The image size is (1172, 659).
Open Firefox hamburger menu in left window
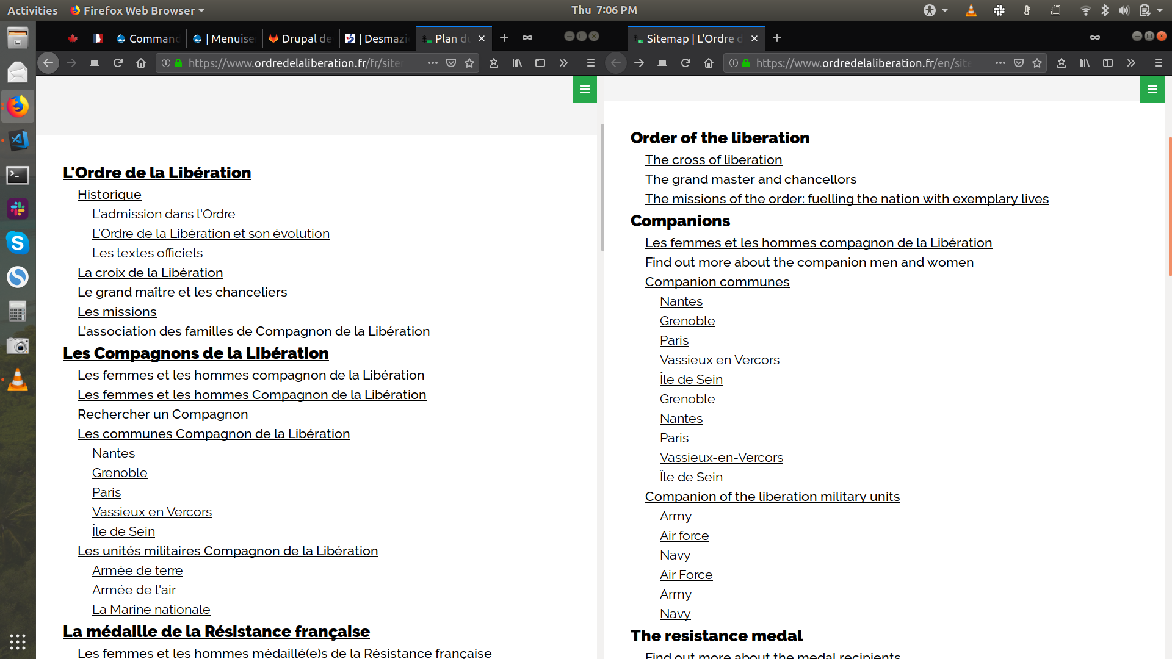(590, 63)
